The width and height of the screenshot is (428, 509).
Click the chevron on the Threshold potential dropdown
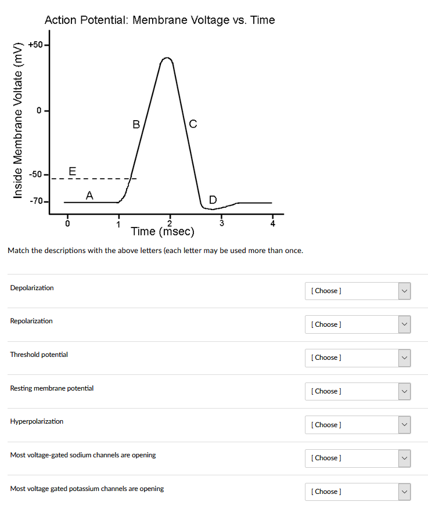[404, 358]
